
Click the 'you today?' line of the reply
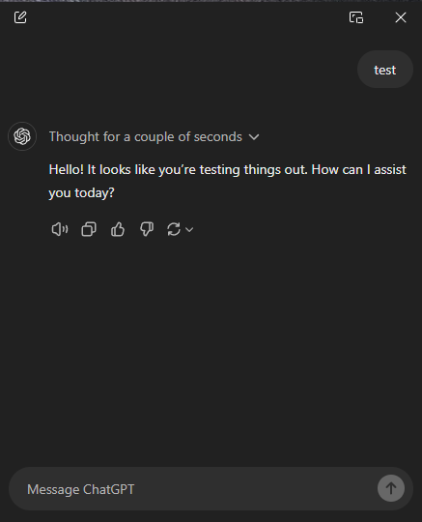(81, 193)
